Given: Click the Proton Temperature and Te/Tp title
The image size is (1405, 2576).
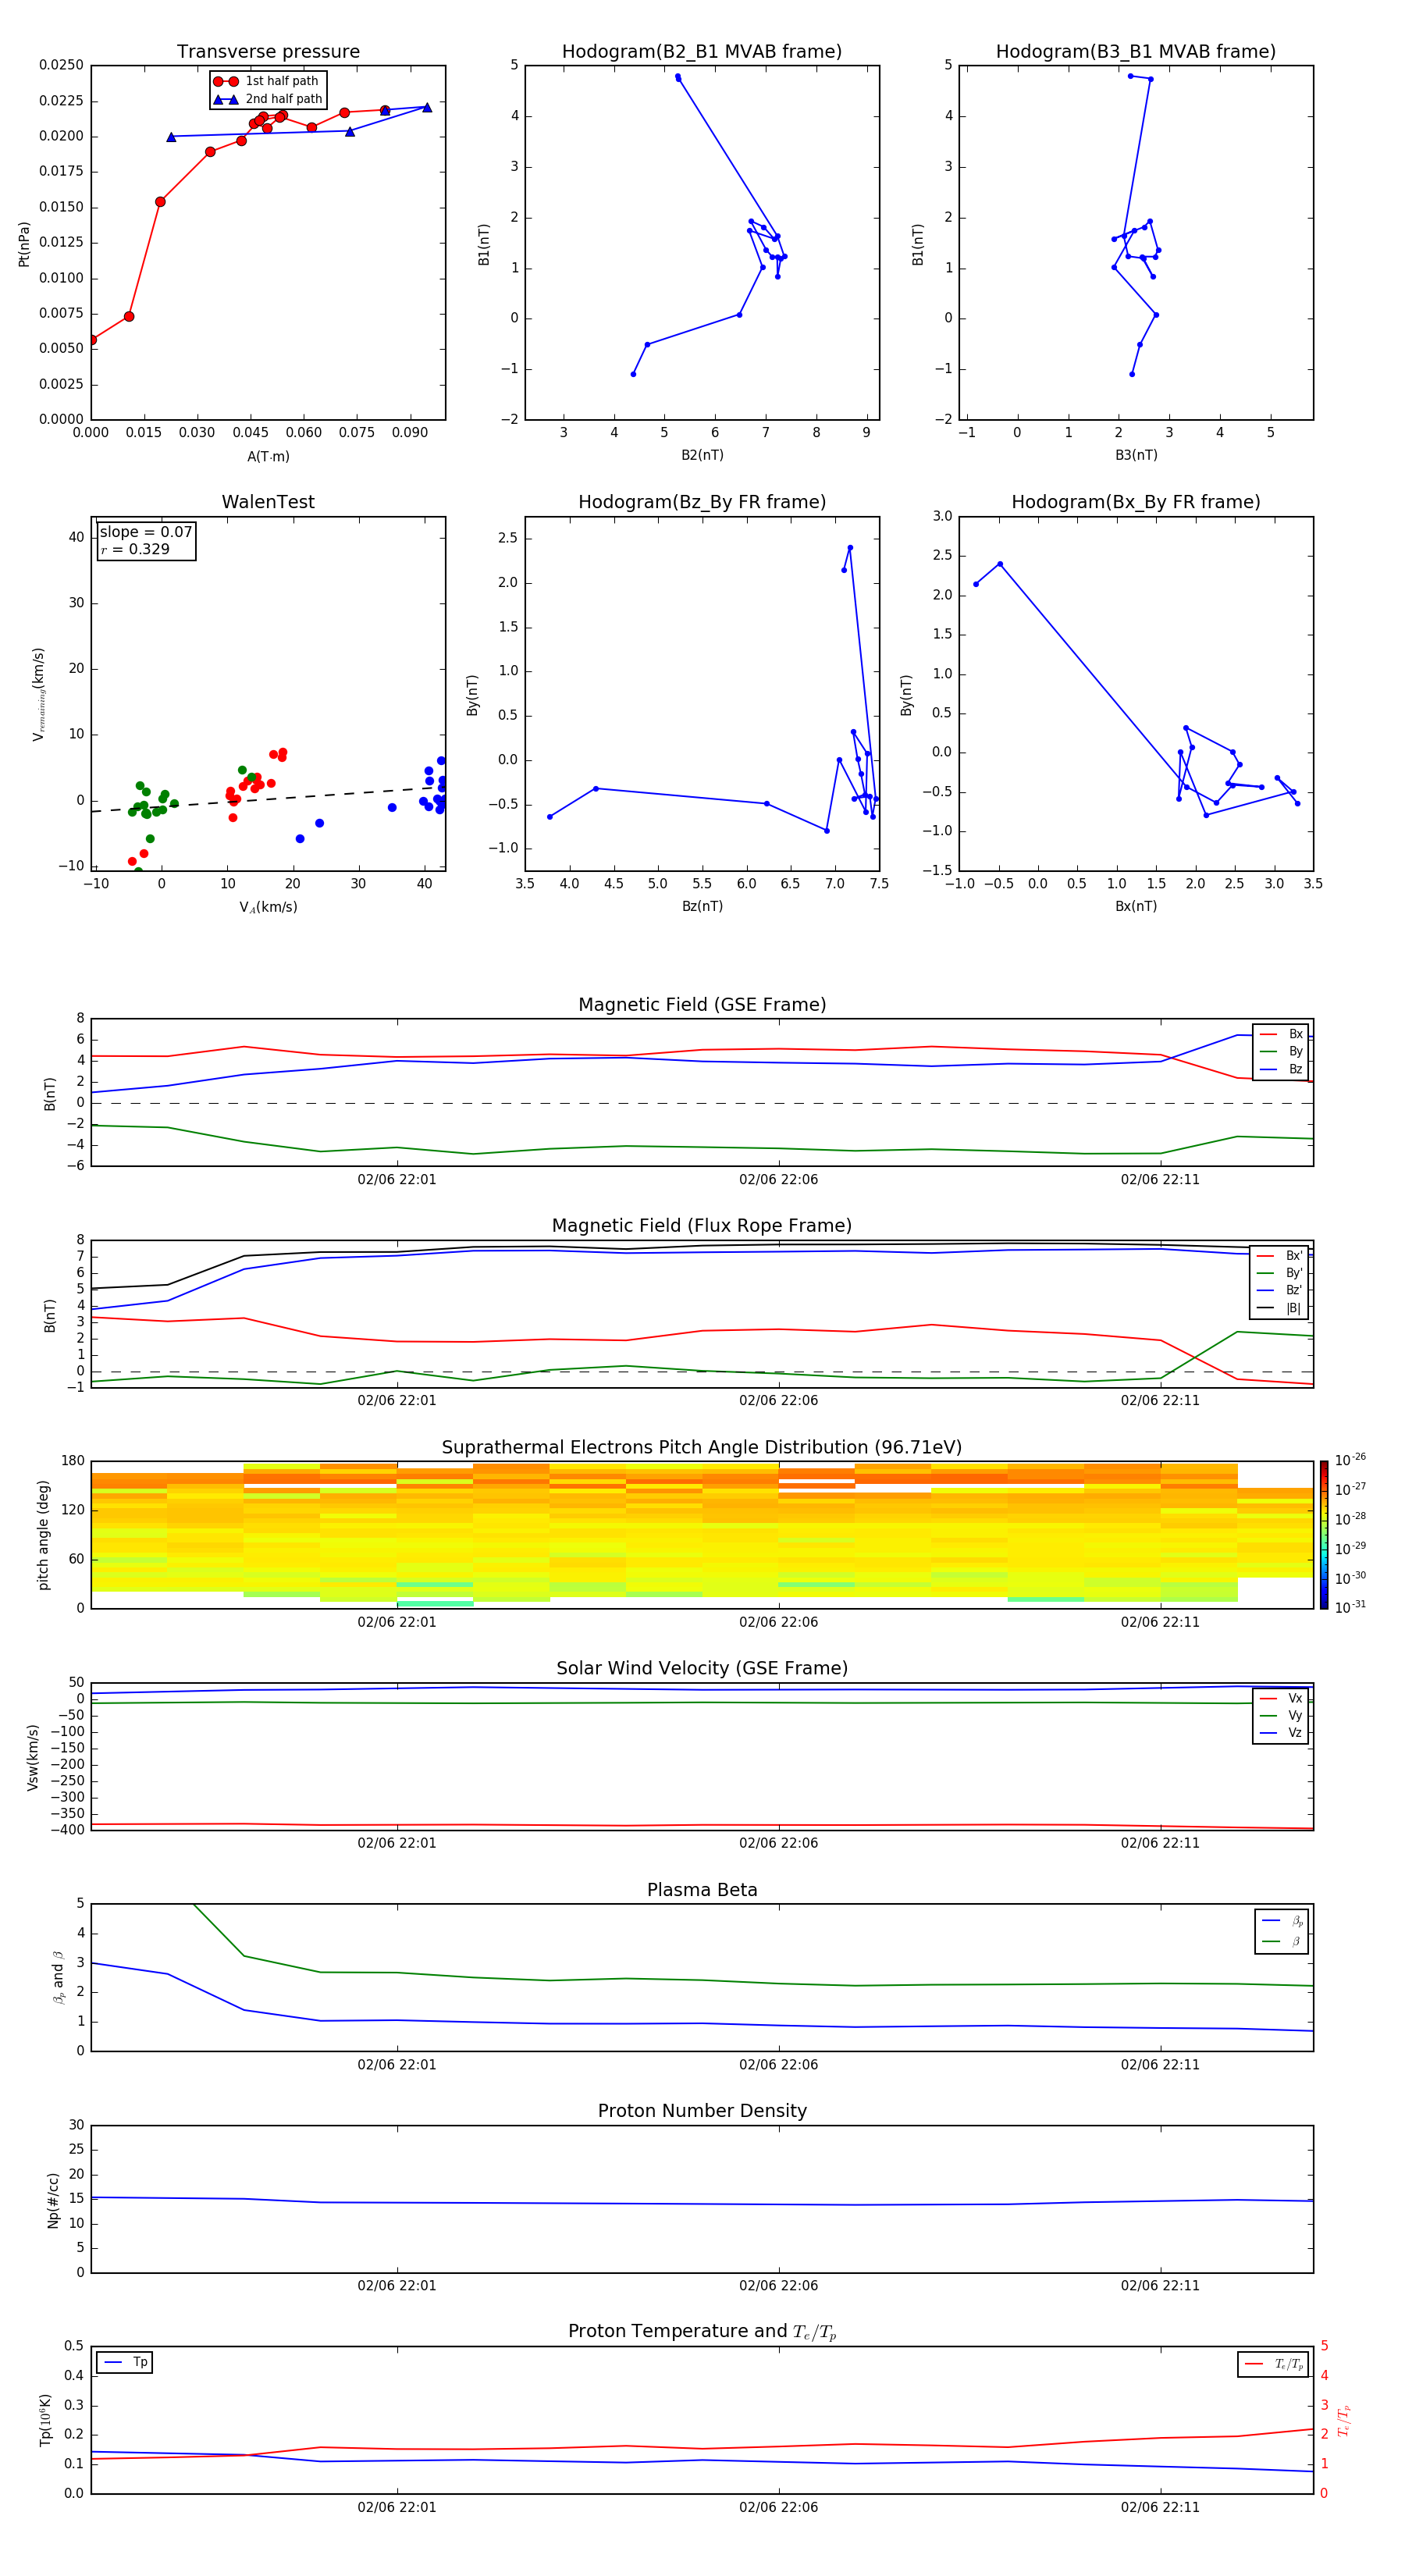Looking at the screenshot, I should click(702, 2332).
